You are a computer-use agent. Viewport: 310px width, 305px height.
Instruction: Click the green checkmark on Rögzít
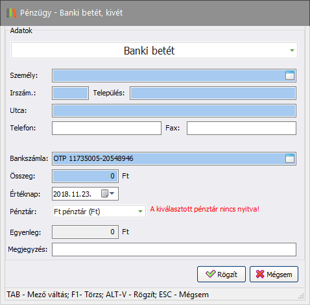tap(210, 274)
